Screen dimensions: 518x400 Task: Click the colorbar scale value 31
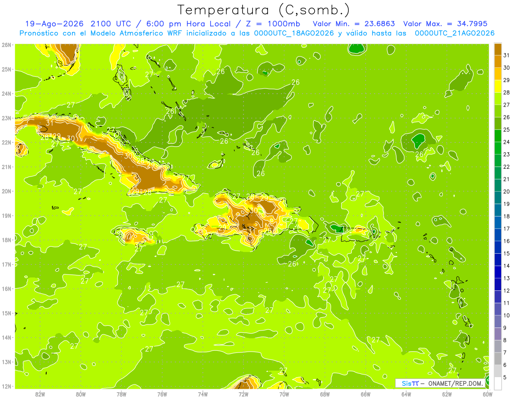[x=507, y=55]
